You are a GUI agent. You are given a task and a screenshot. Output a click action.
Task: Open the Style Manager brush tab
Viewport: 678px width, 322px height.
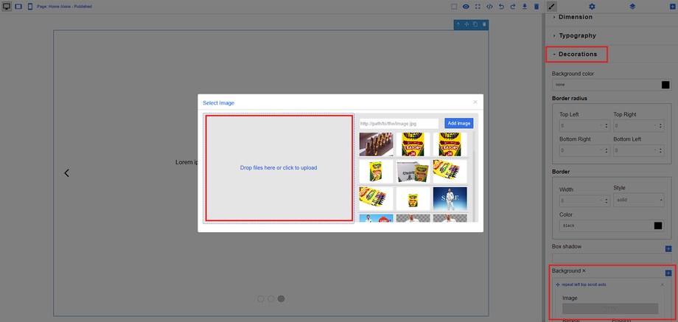(552, 7)
